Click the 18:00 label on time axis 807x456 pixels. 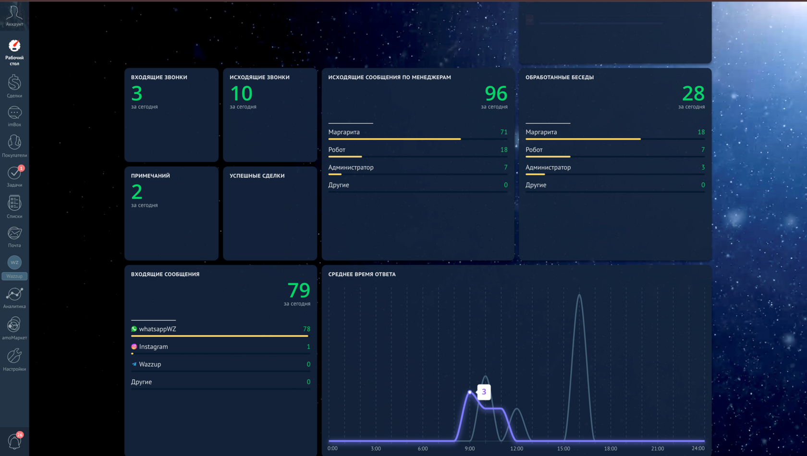point(611,449)
